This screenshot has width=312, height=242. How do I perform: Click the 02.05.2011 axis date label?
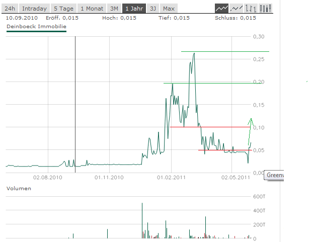point(236,177)
